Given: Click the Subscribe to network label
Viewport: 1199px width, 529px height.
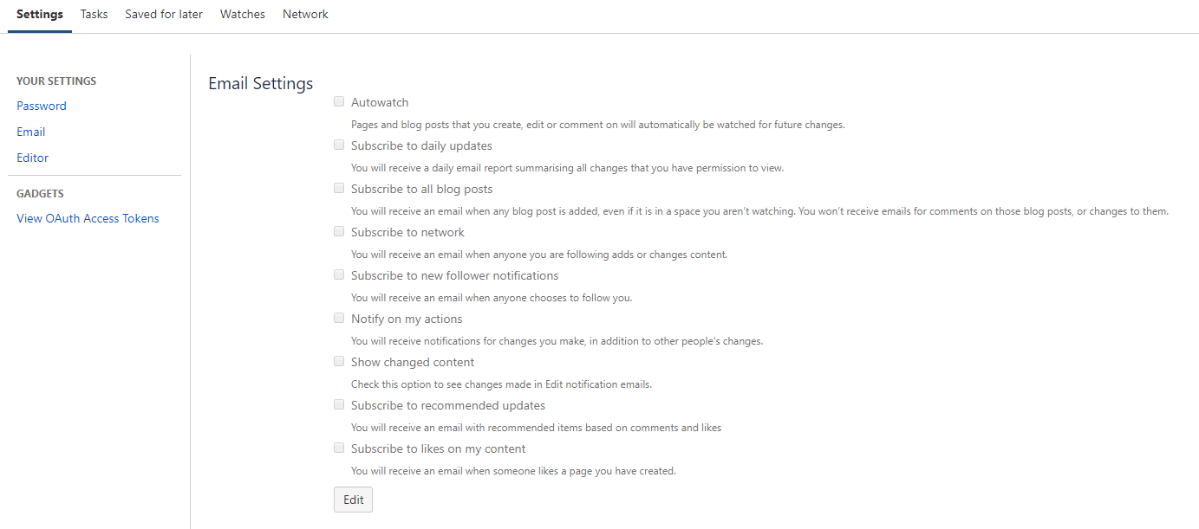Looking at the screenshot, I should 407,232.
